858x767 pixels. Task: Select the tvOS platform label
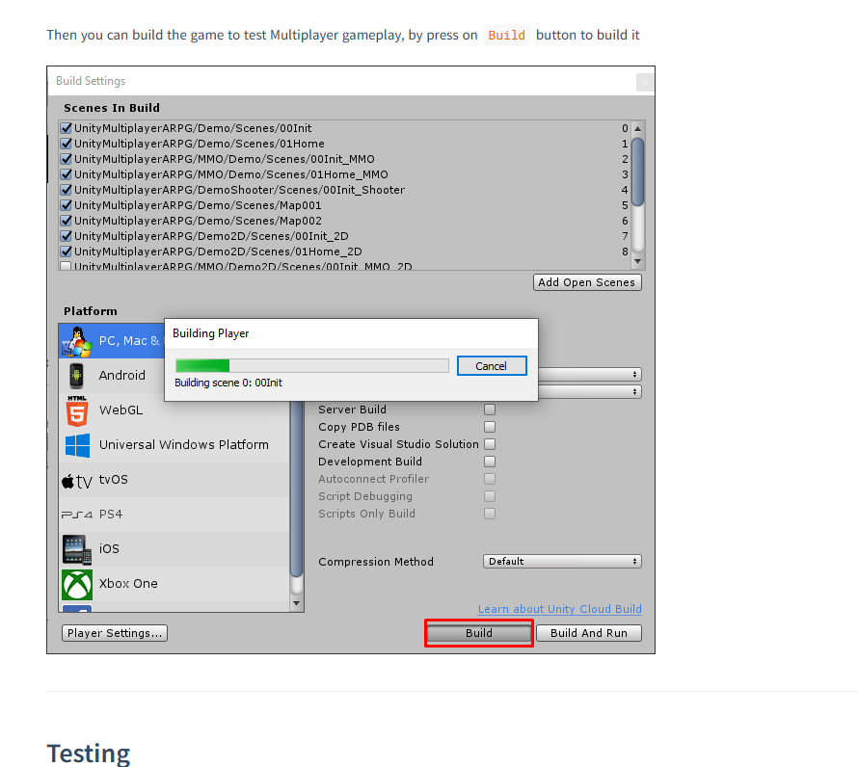pos(113,479)
